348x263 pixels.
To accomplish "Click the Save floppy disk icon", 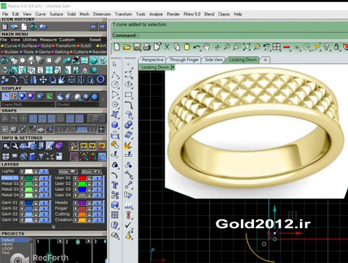I will 137,47.
